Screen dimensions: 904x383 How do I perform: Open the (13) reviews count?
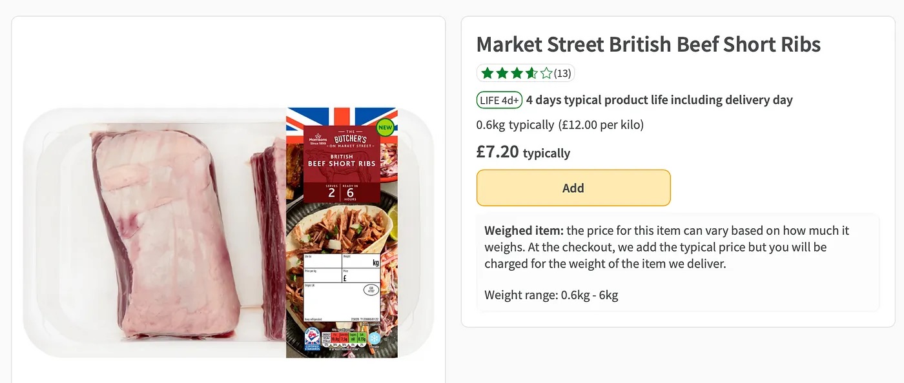[562, 74]
